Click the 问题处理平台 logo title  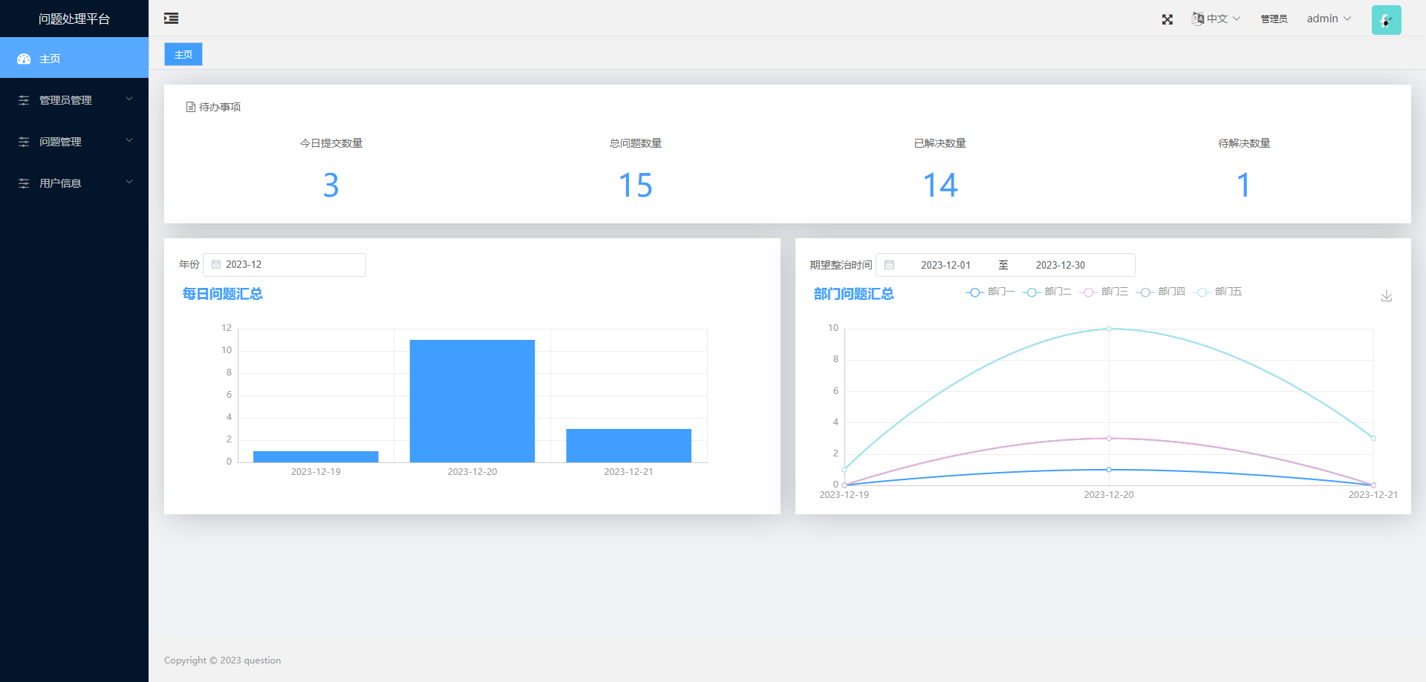click(74, 19)
